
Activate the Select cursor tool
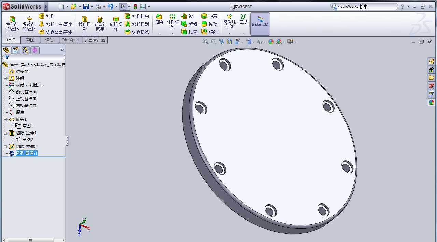coord(123,6)
